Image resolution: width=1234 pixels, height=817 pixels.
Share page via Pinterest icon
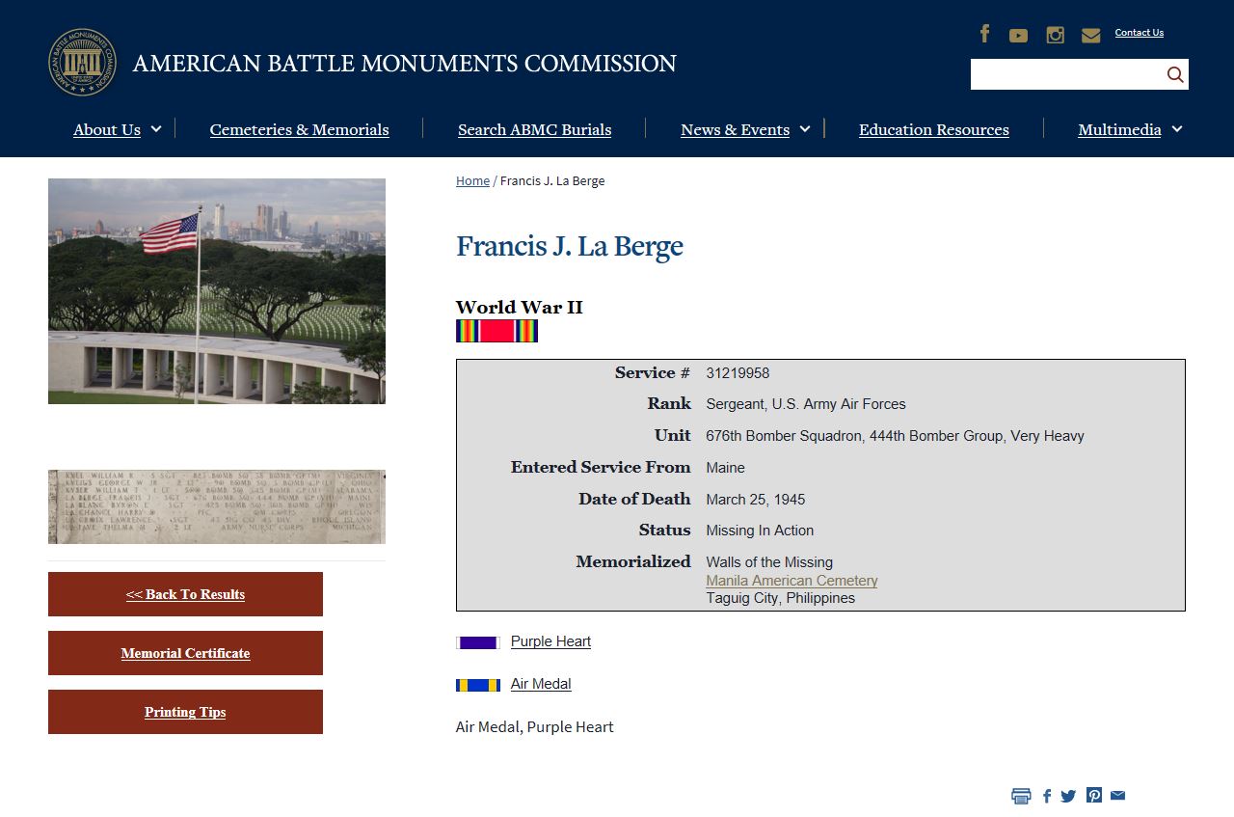[1094, 795]
